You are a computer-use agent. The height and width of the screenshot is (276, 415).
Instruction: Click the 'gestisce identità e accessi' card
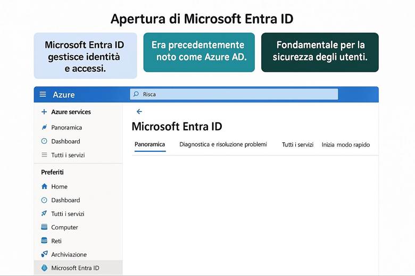86,56
